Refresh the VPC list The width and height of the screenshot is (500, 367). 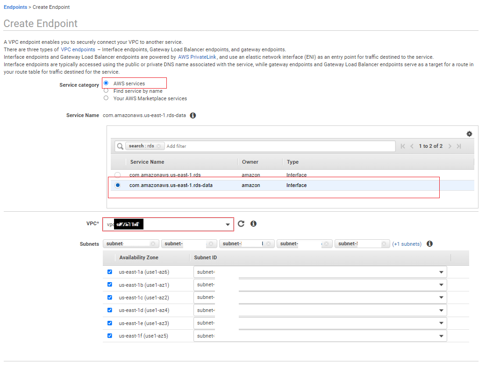point(241,224)
